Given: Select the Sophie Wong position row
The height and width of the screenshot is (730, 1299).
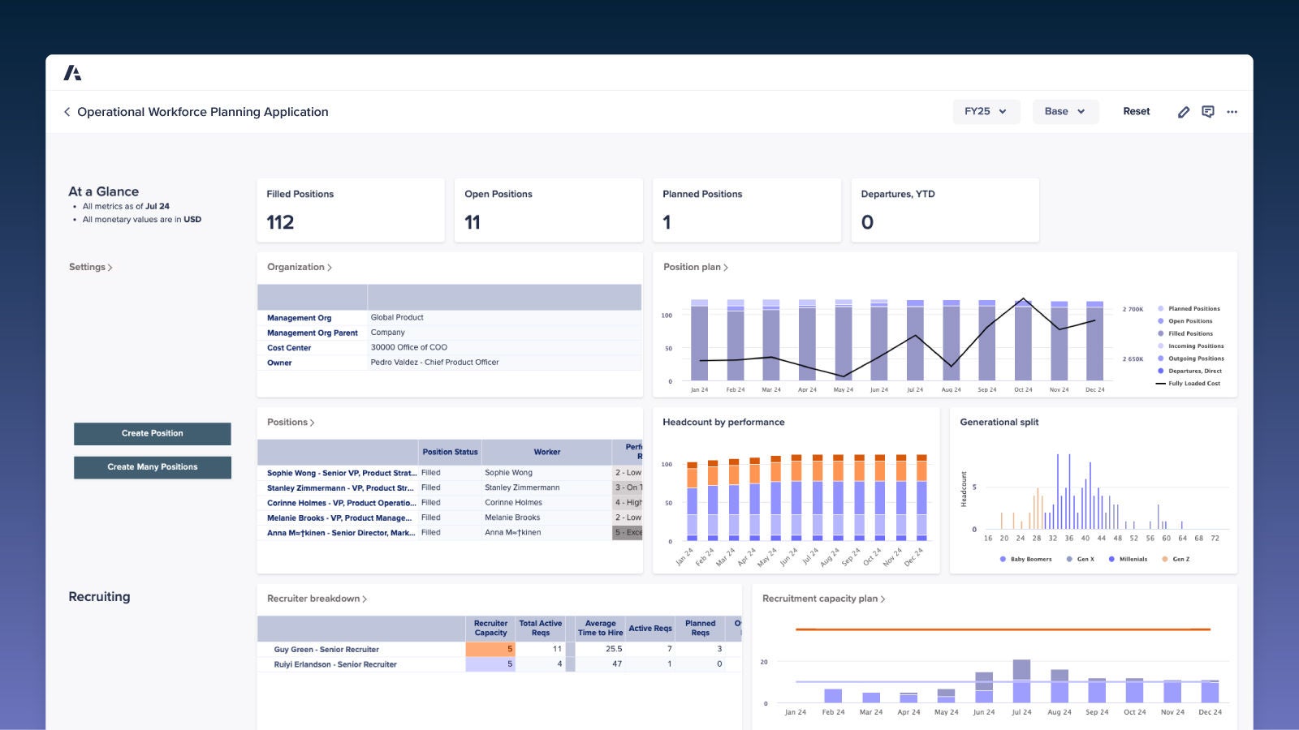Looking at the screenshot, I should point(341,473).
